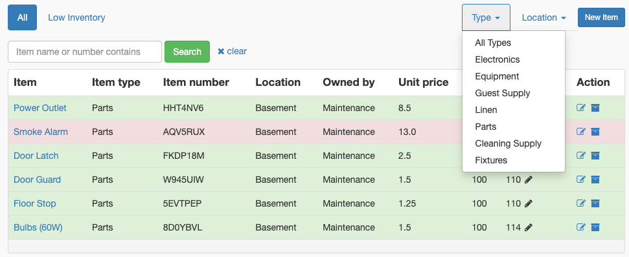Viewport: 629px width, 257px height.
Task: Click the Owned by column header
Action: pyautogui.click(x=349, y=83)
